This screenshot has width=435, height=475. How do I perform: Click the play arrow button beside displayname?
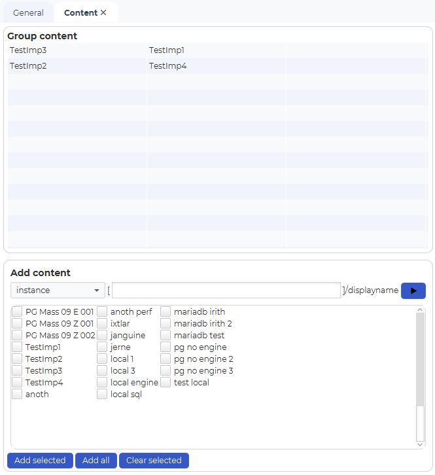413,290
